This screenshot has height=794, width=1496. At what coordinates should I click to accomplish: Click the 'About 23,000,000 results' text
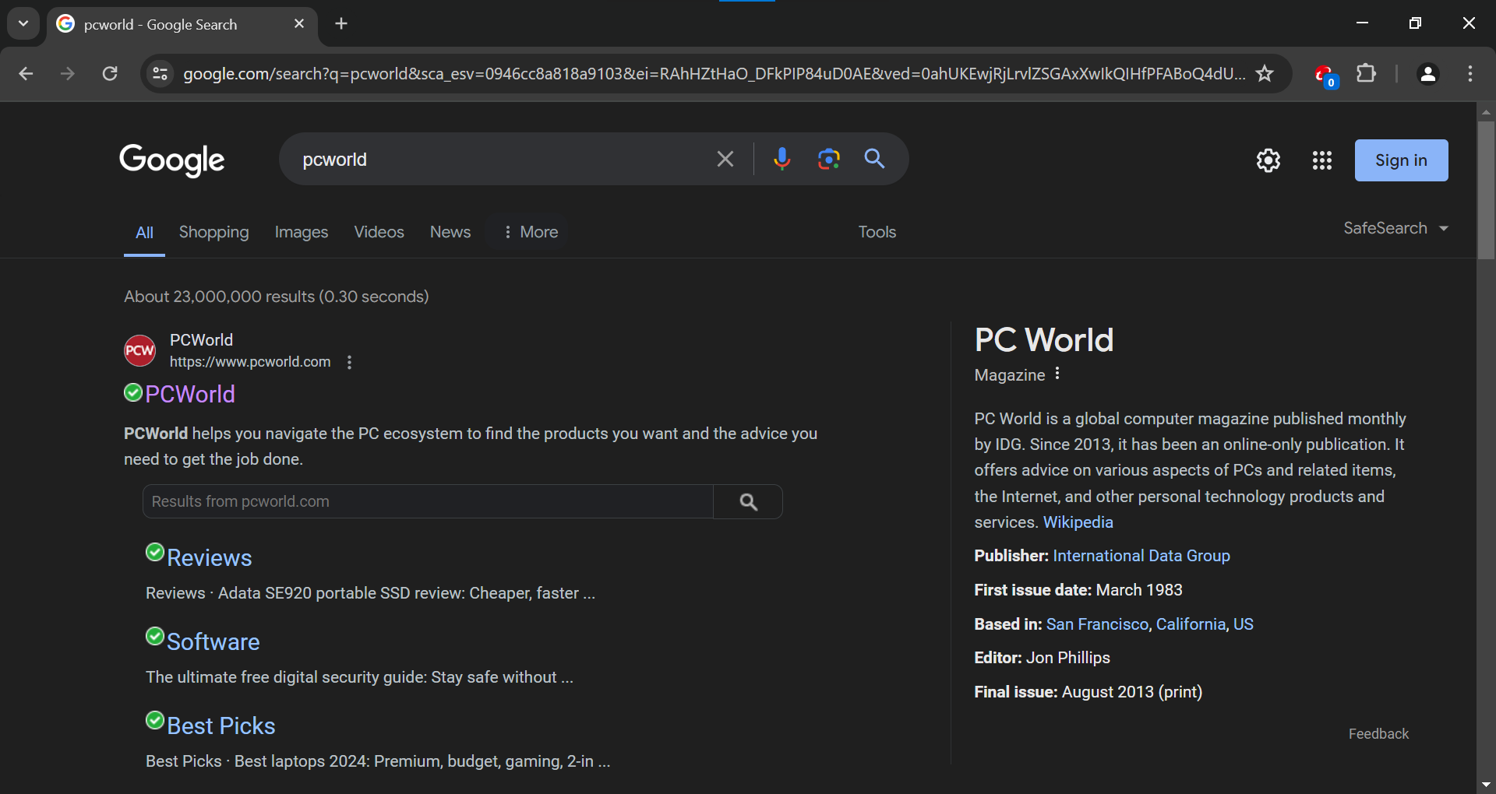(277, 297)
